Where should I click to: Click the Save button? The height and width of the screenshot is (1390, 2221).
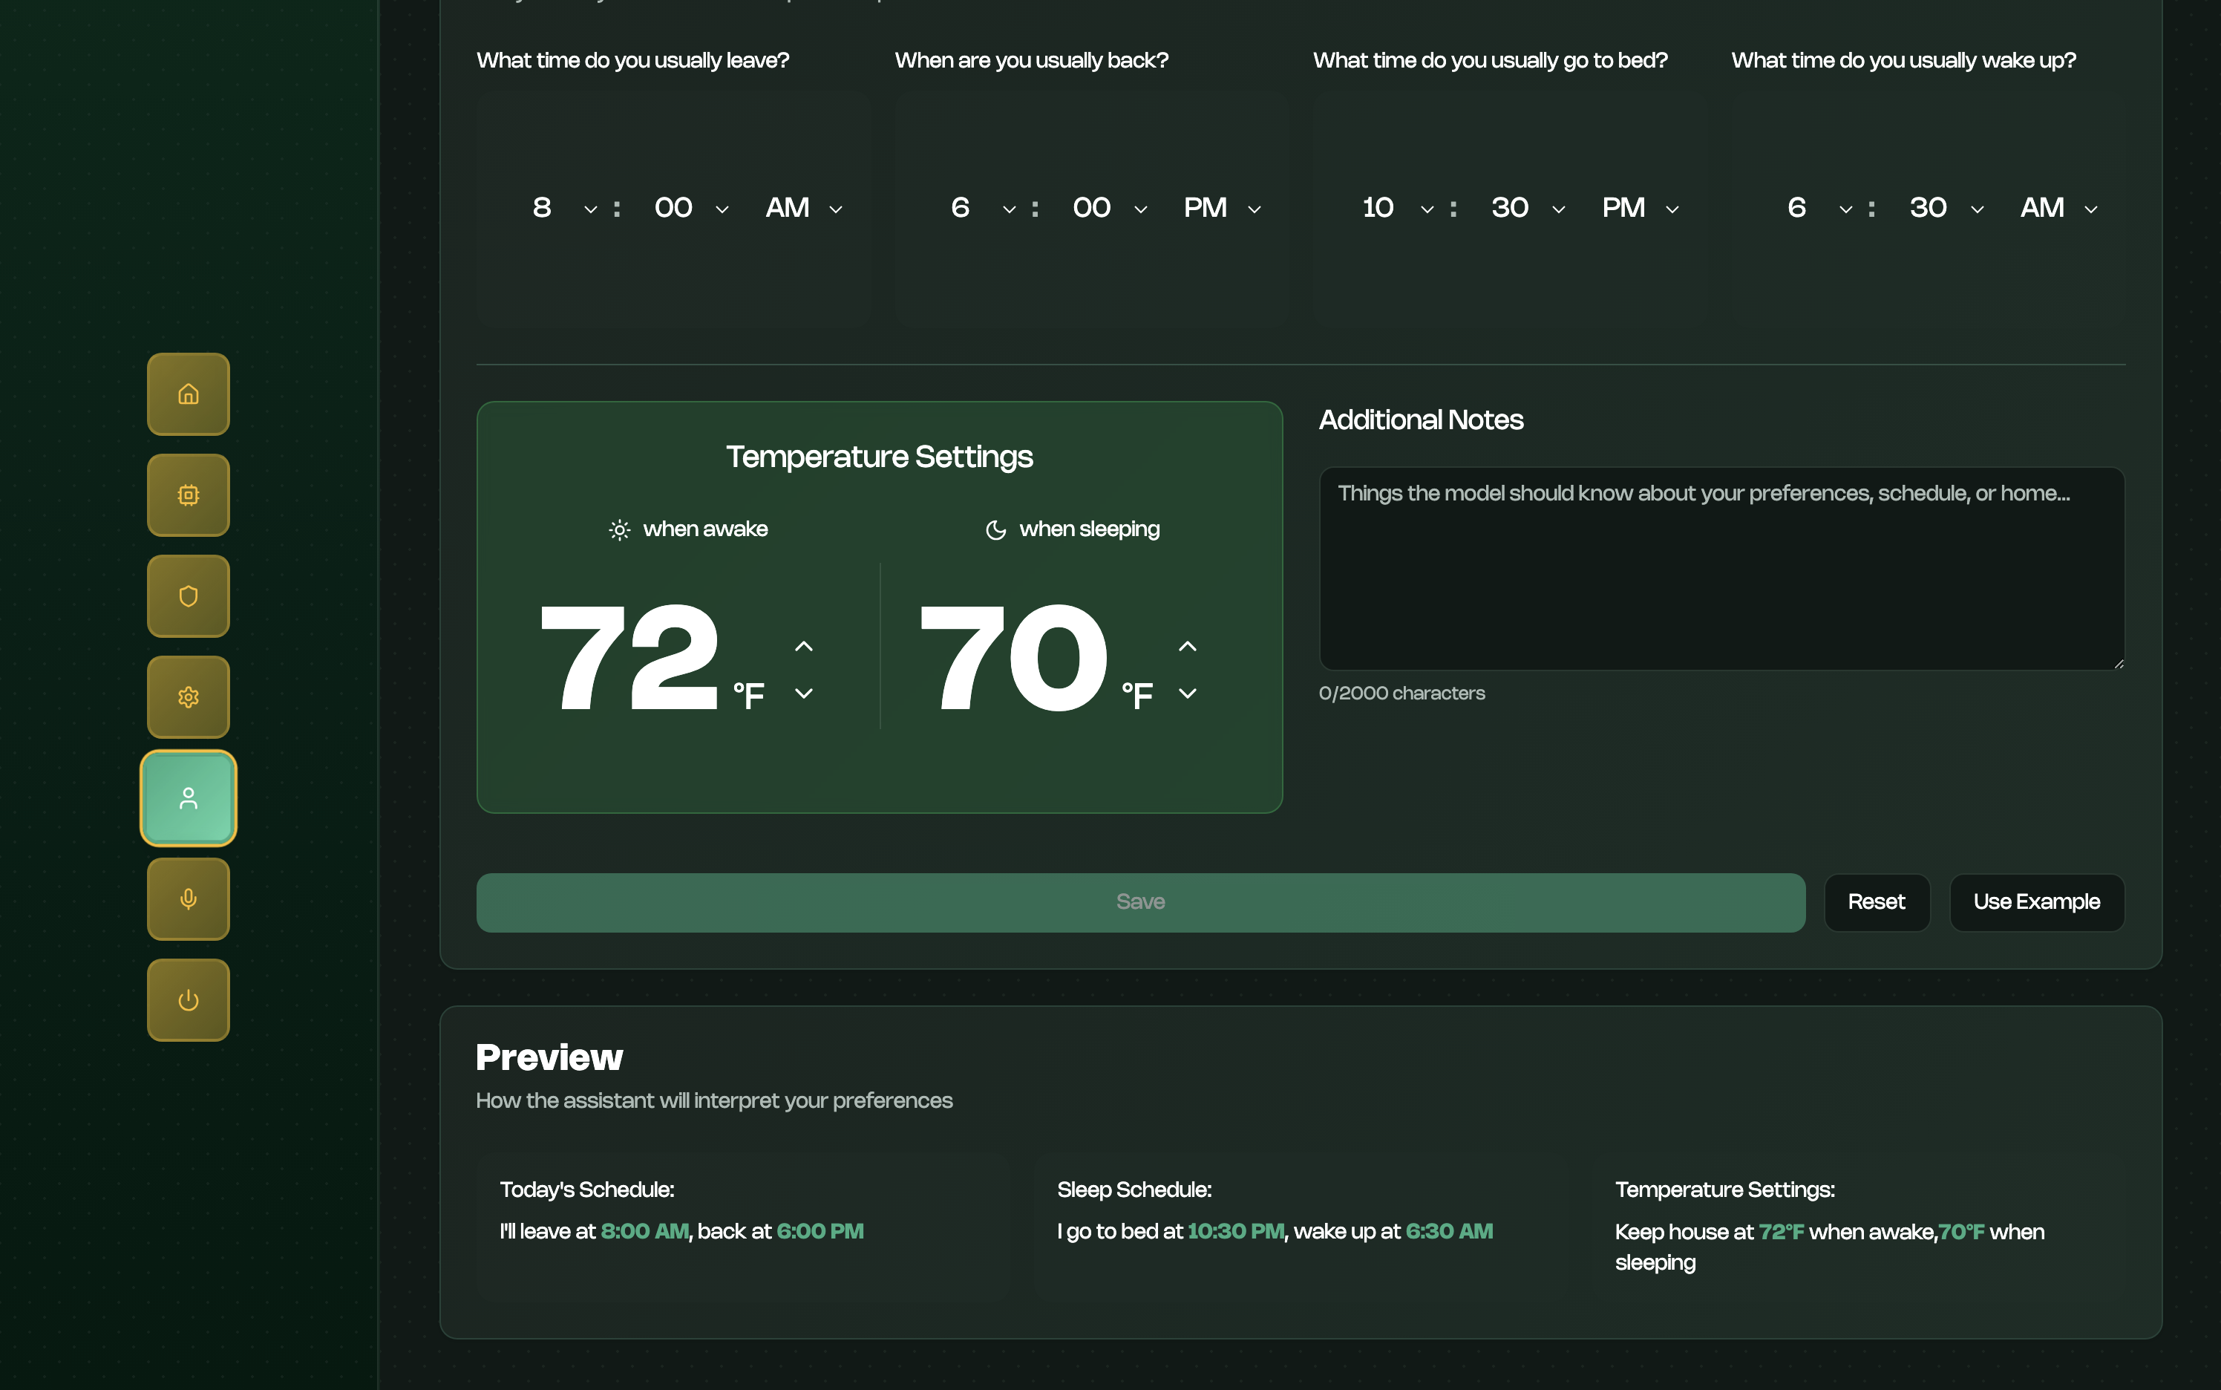pos(1140,902)
